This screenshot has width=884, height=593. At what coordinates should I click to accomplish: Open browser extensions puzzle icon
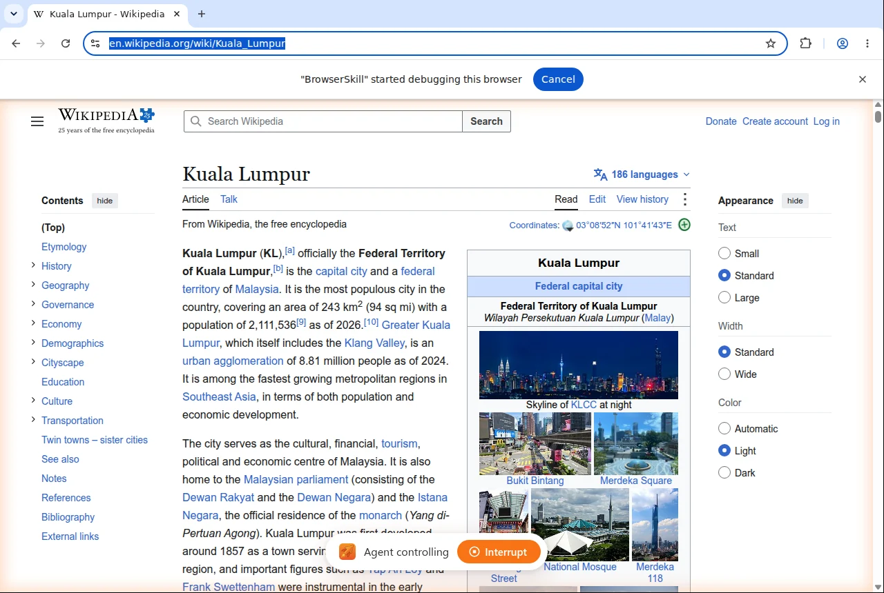(806, 43)
